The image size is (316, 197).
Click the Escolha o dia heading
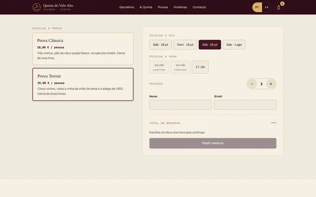[x=162, y=35]
